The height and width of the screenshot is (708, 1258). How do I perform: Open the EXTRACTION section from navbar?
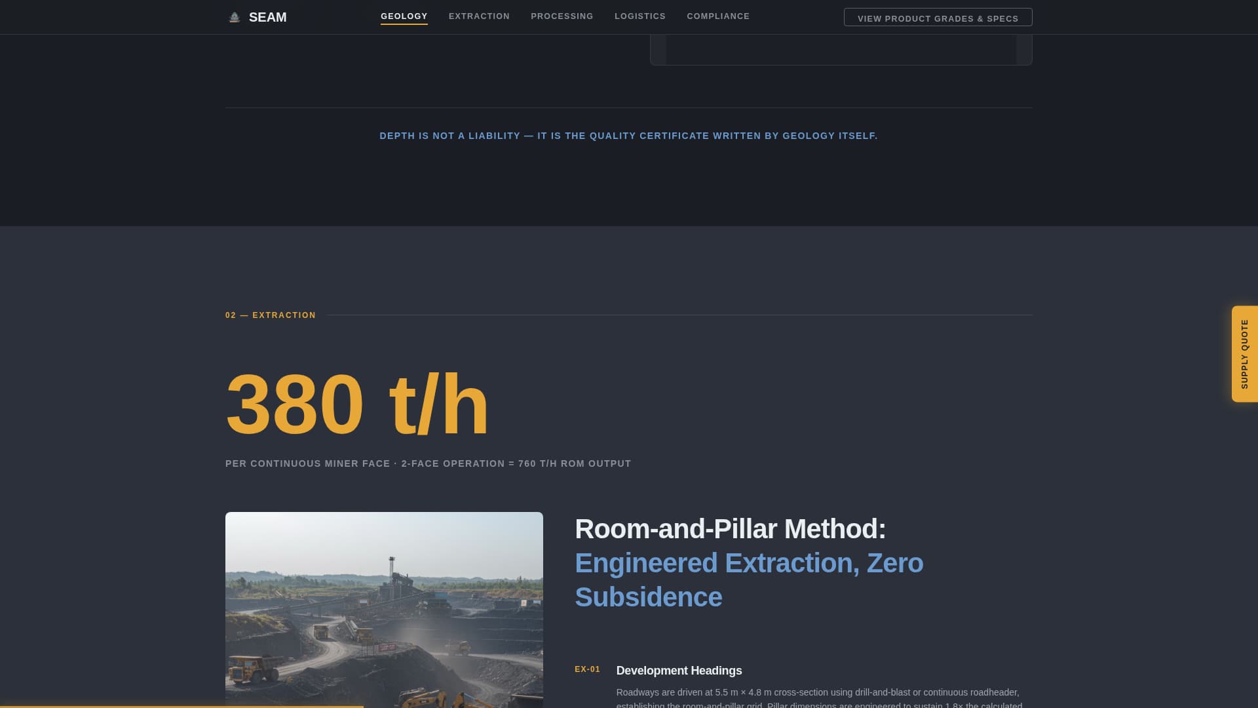click(x=478, y=16)
